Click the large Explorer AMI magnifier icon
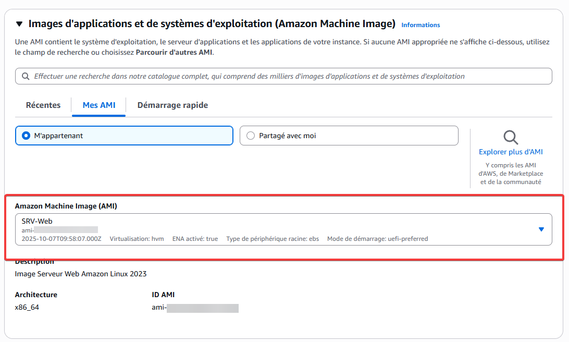The width and height of the screenshot is (569, 342). pos(511,138)
